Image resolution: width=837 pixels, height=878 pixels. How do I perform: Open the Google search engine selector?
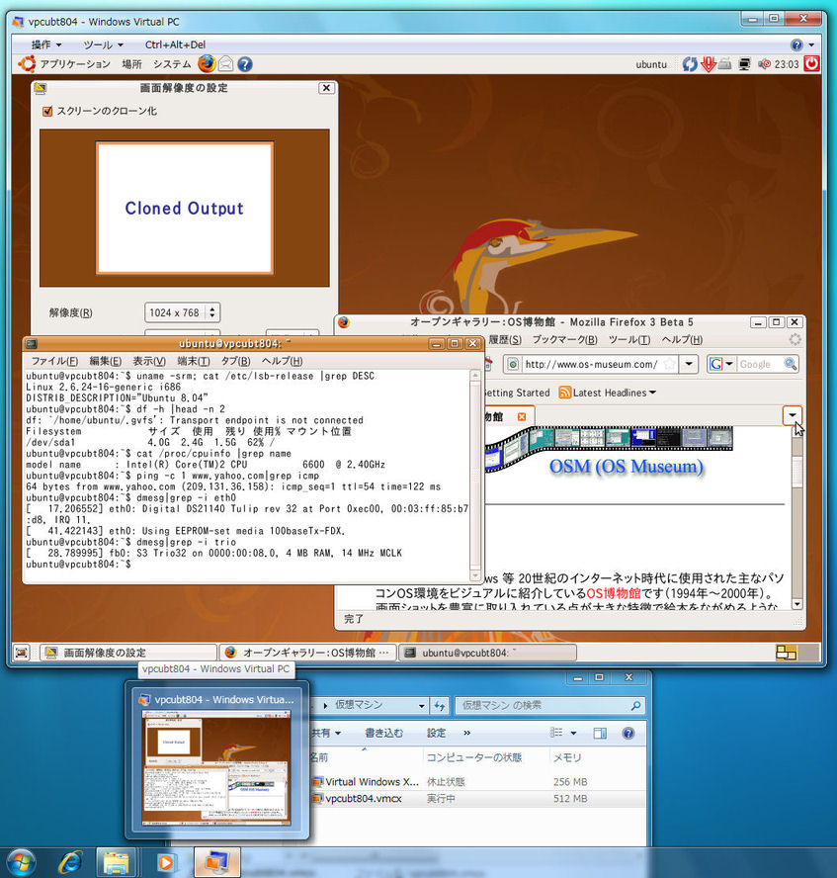[721, 365]
